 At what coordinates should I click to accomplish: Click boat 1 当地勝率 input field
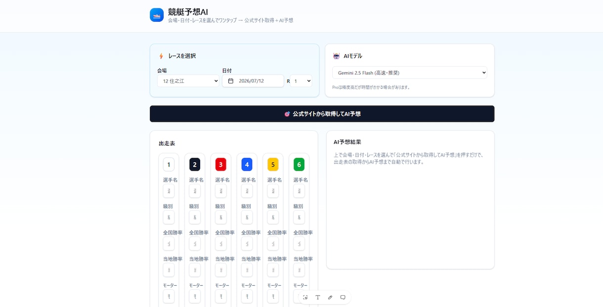(x=169, y=270)
